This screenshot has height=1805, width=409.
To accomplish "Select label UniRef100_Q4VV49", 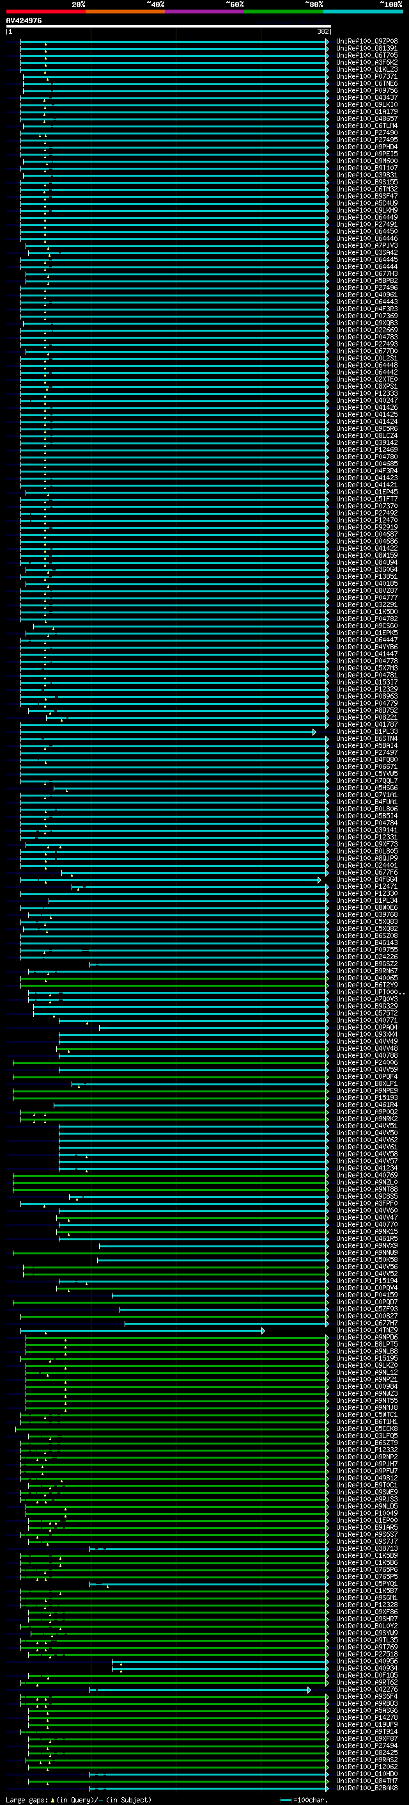I will [367, 1041].
